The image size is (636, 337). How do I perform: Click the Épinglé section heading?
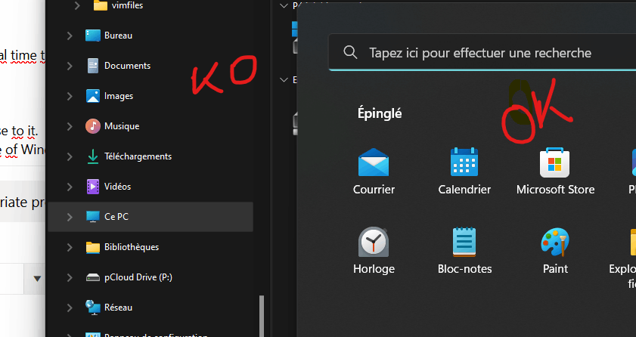pos(380,113)
